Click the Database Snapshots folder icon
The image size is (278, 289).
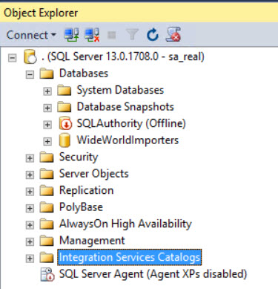(64, 107)
